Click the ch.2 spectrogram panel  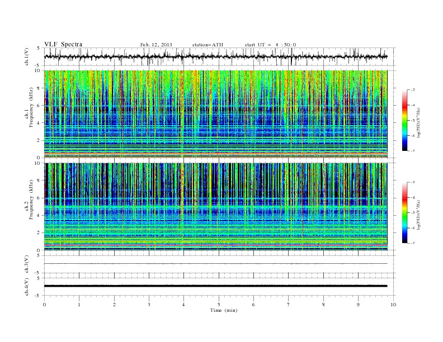coord(215,207)
